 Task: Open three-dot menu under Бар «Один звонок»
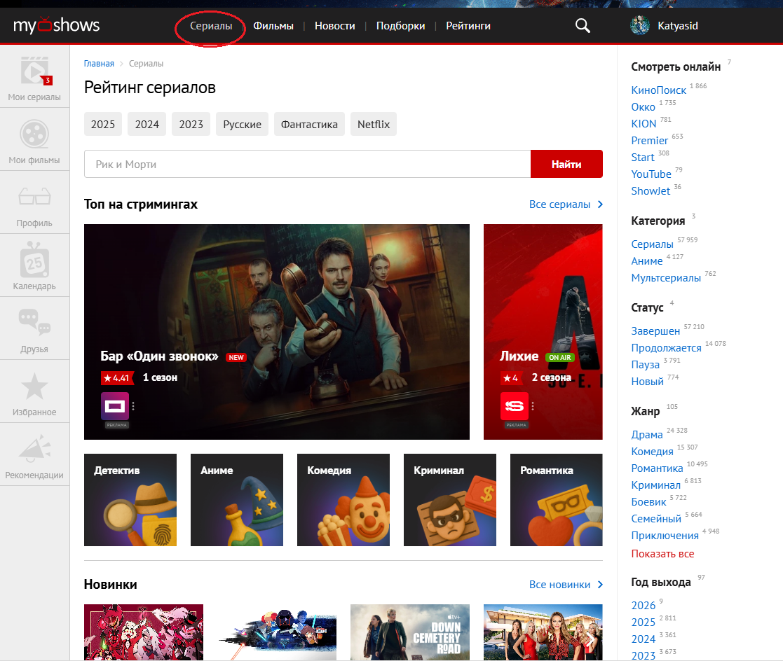[x=133, y=405]
